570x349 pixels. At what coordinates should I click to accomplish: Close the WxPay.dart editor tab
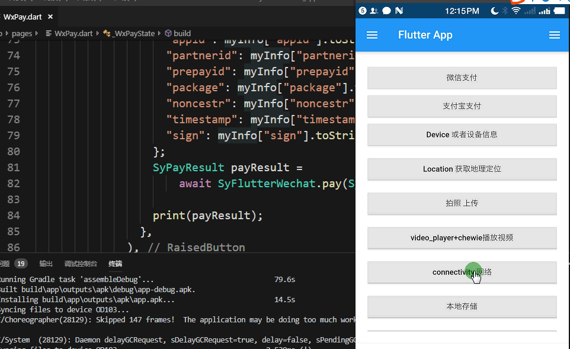(50, 17)
